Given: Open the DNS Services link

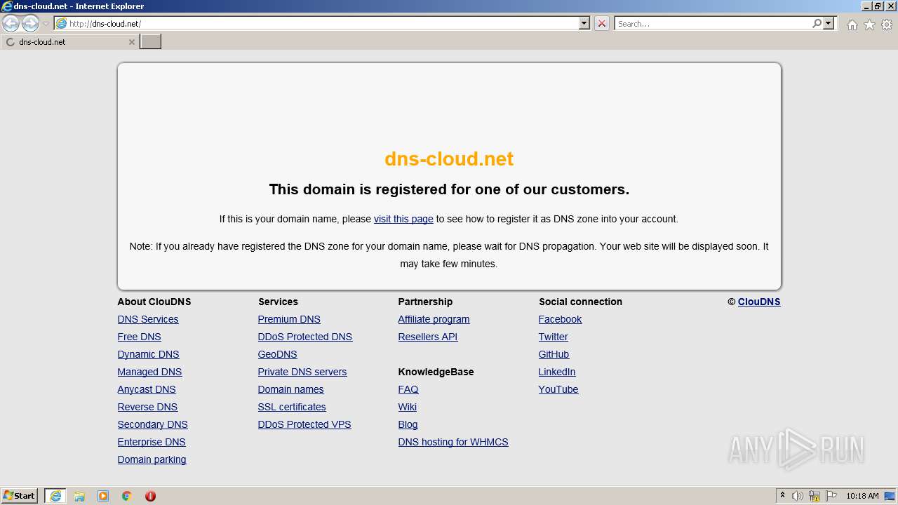Looking at the screenshot, I should click(148, 319).
